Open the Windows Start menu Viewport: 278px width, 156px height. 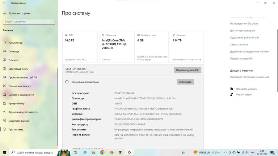click(4, 152)
